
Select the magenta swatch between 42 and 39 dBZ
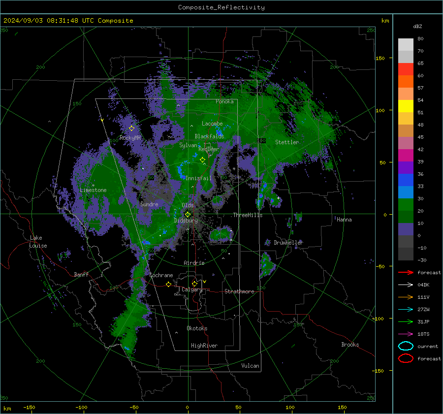point(406,156)
